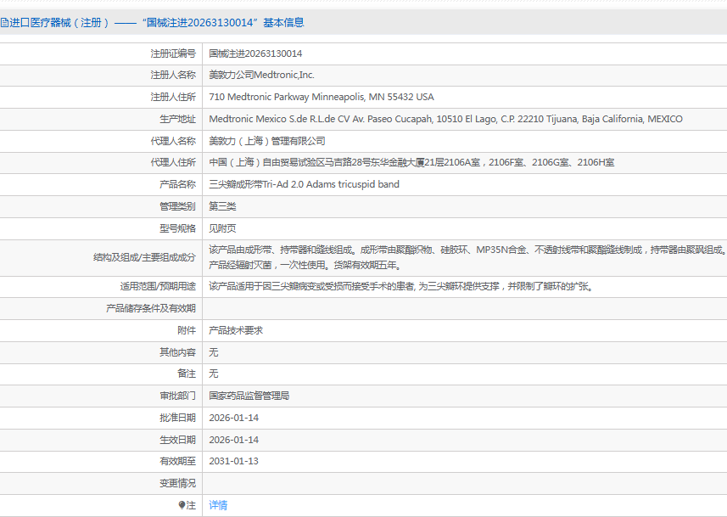Select registration number value 国械注进20263130014
727x517 pixels.
pyautogui.click(x=255, y=53)
